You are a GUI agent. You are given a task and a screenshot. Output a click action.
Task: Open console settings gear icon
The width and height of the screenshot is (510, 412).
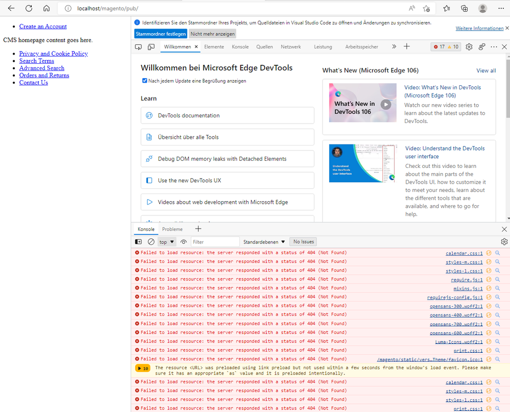click(x=504, y=242)
